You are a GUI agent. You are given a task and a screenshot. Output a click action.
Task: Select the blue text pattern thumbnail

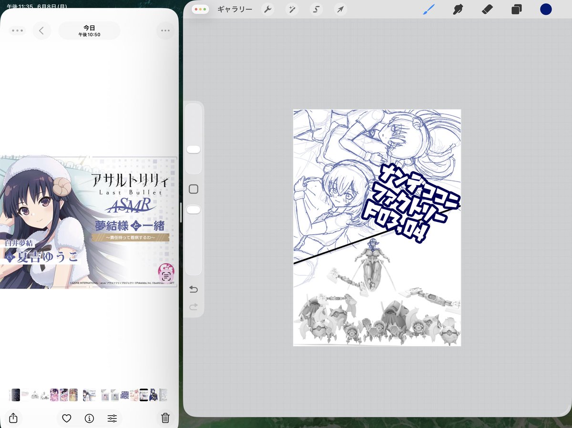click(124, 395)
